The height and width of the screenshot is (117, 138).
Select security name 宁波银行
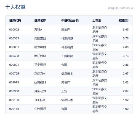40,109
